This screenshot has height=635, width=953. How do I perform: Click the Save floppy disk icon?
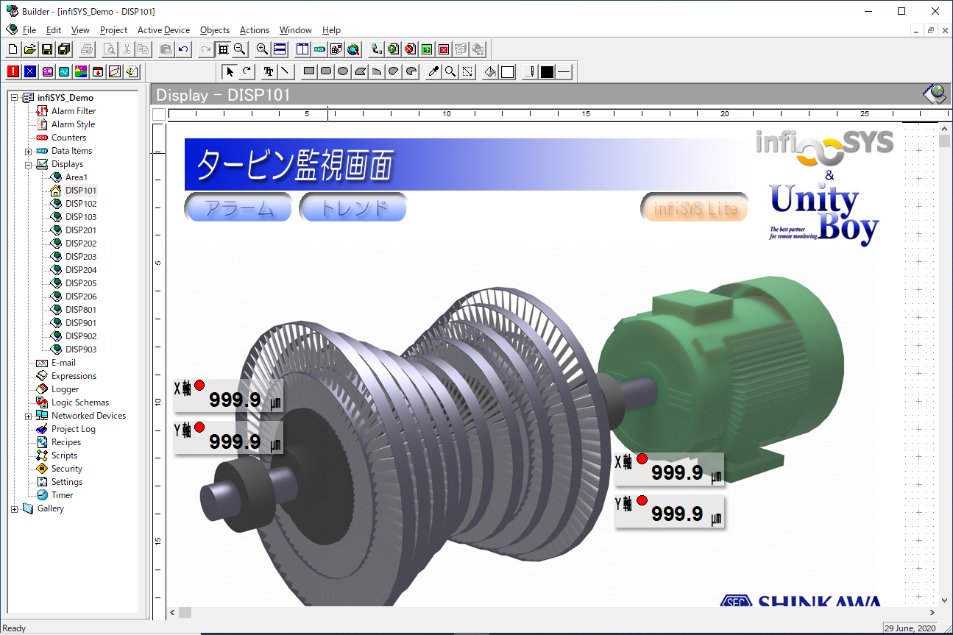(47, 49)
